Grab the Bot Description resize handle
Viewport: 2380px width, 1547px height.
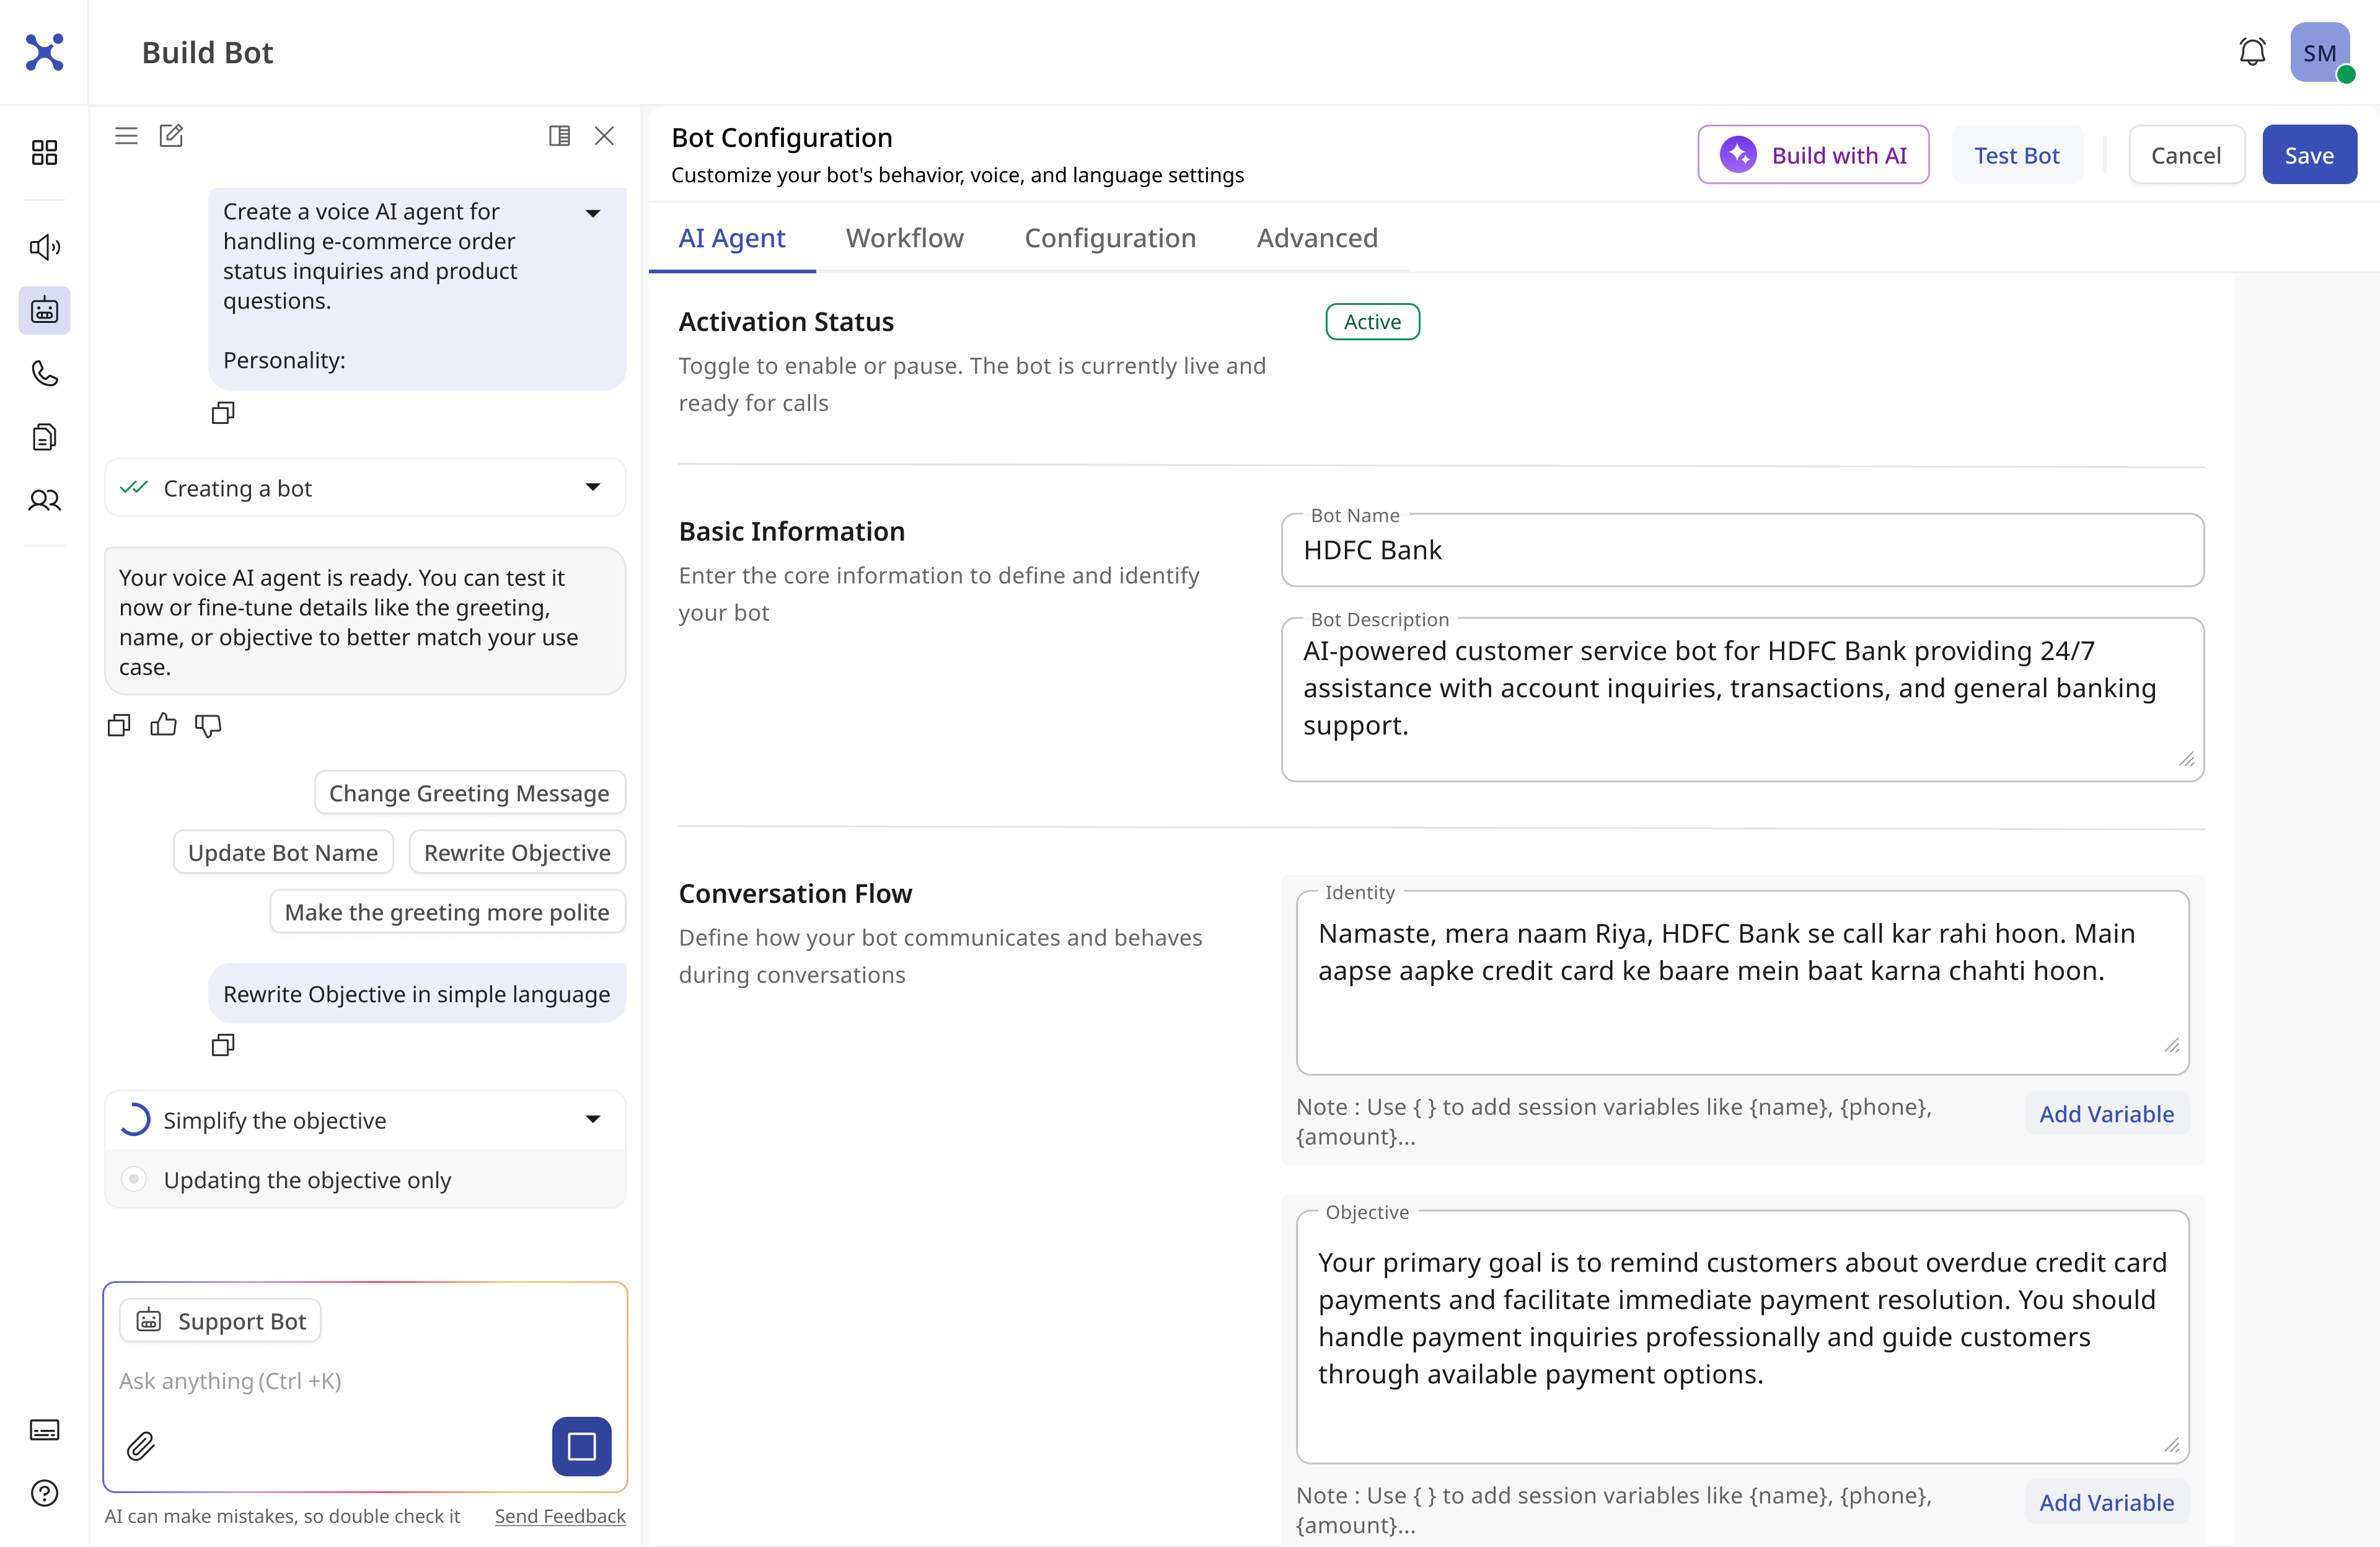click(2187, 760)
